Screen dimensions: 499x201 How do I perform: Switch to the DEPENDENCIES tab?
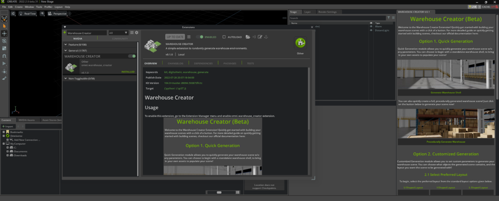coord(203,63)
